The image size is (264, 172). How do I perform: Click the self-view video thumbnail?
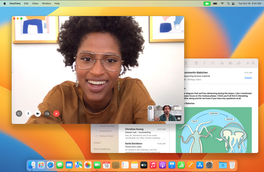[x=165, y=113]
